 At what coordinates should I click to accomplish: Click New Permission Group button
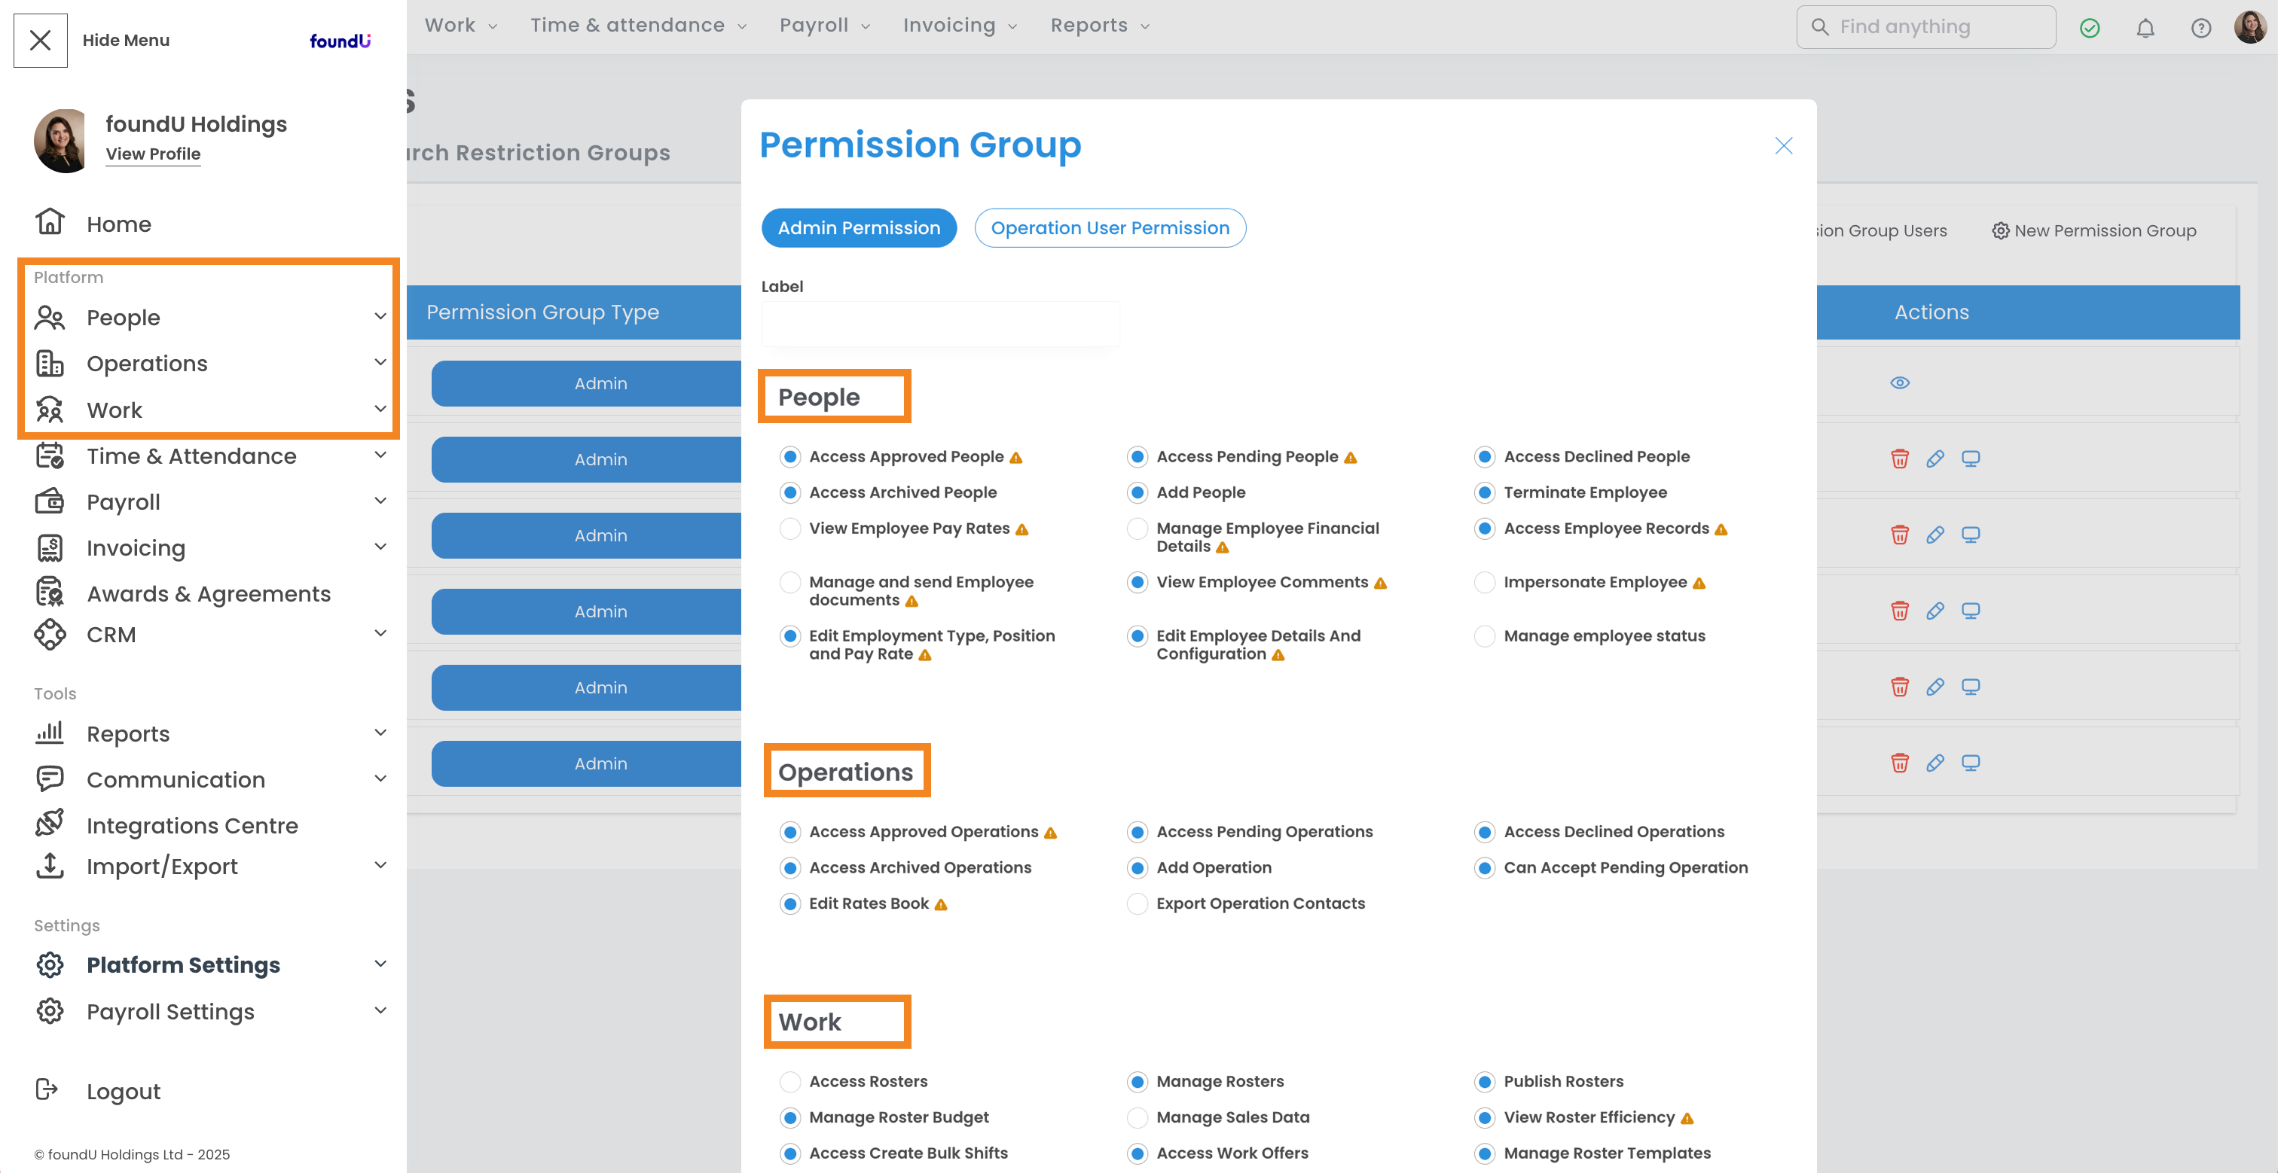[2093, 230]
